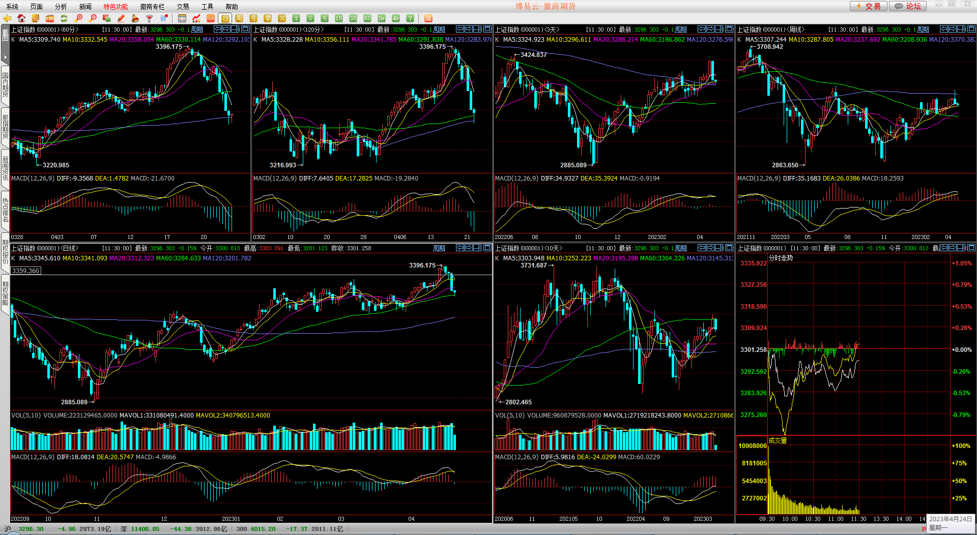
Task: Click the Home icon in the toolbar
Action: coord(21,18)
